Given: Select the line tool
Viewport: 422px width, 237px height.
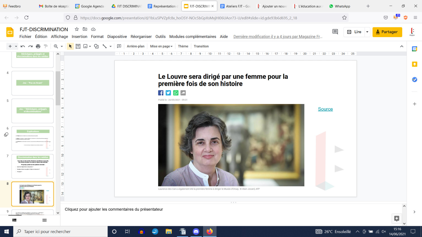Looking at the screenshot, I should [x=105, y=46].
